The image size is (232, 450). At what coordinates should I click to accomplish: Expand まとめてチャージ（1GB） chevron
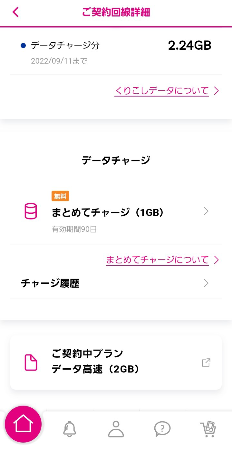coord(206,211)
